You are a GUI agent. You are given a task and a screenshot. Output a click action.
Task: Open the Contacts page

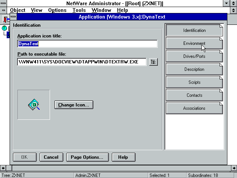pos(194,95)
